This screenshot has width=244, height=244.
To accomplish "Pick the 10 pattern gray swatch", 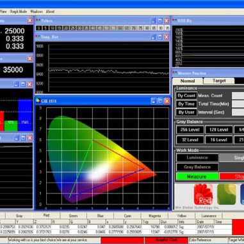I will [52, 28].
